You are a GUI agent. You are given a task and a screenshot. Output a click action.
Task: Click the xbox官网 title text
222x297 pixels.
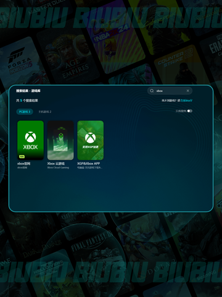(24, 164)
